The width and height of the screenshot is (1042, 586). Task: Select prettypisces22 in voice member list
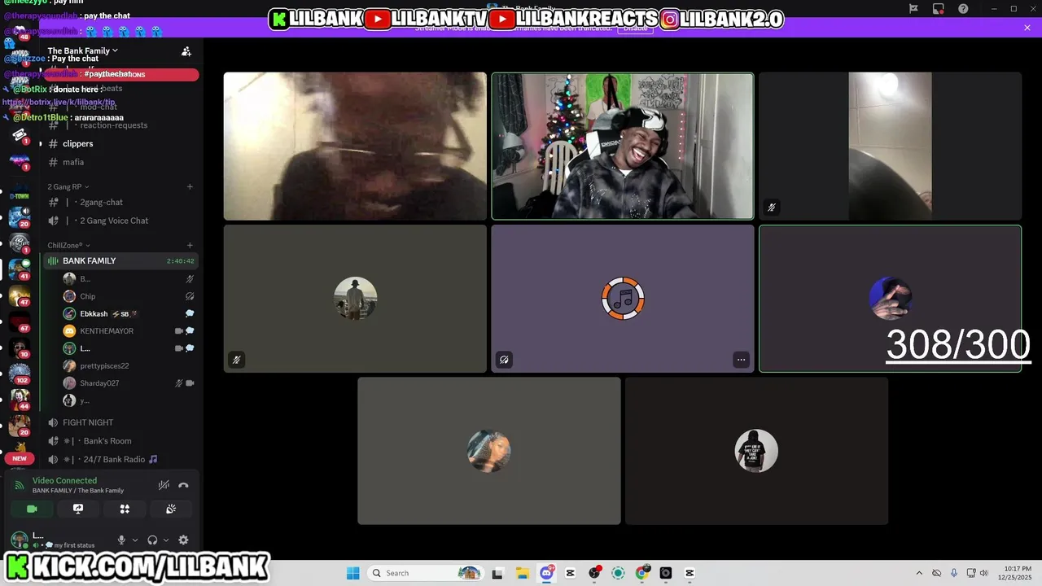[x=129, y=365]
